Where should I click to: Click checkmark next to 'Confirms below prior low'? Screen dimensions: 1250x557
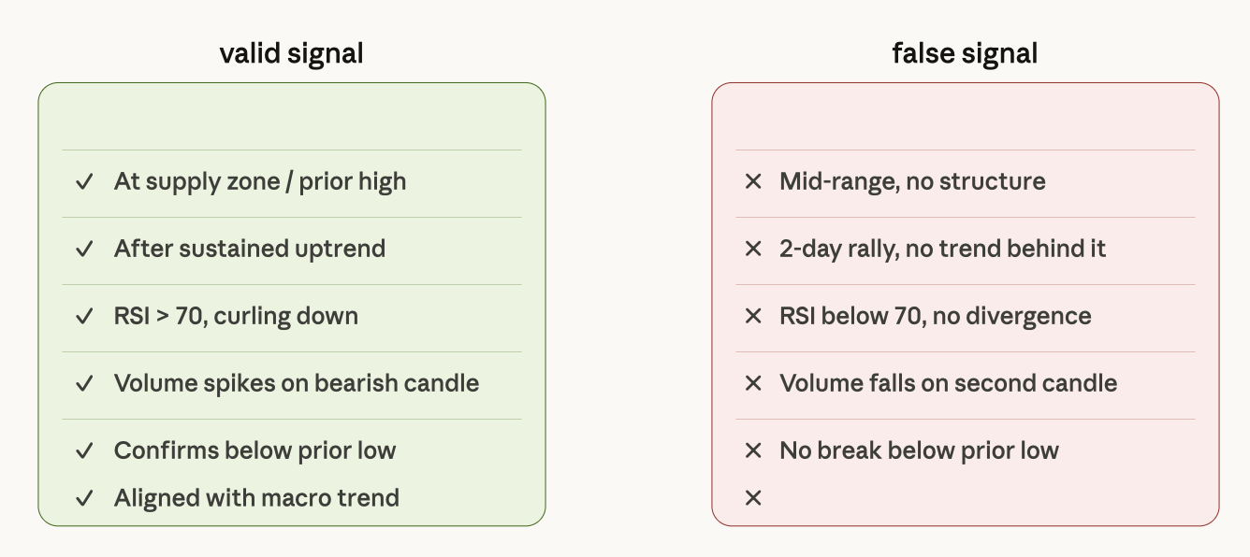coord(85,450)
